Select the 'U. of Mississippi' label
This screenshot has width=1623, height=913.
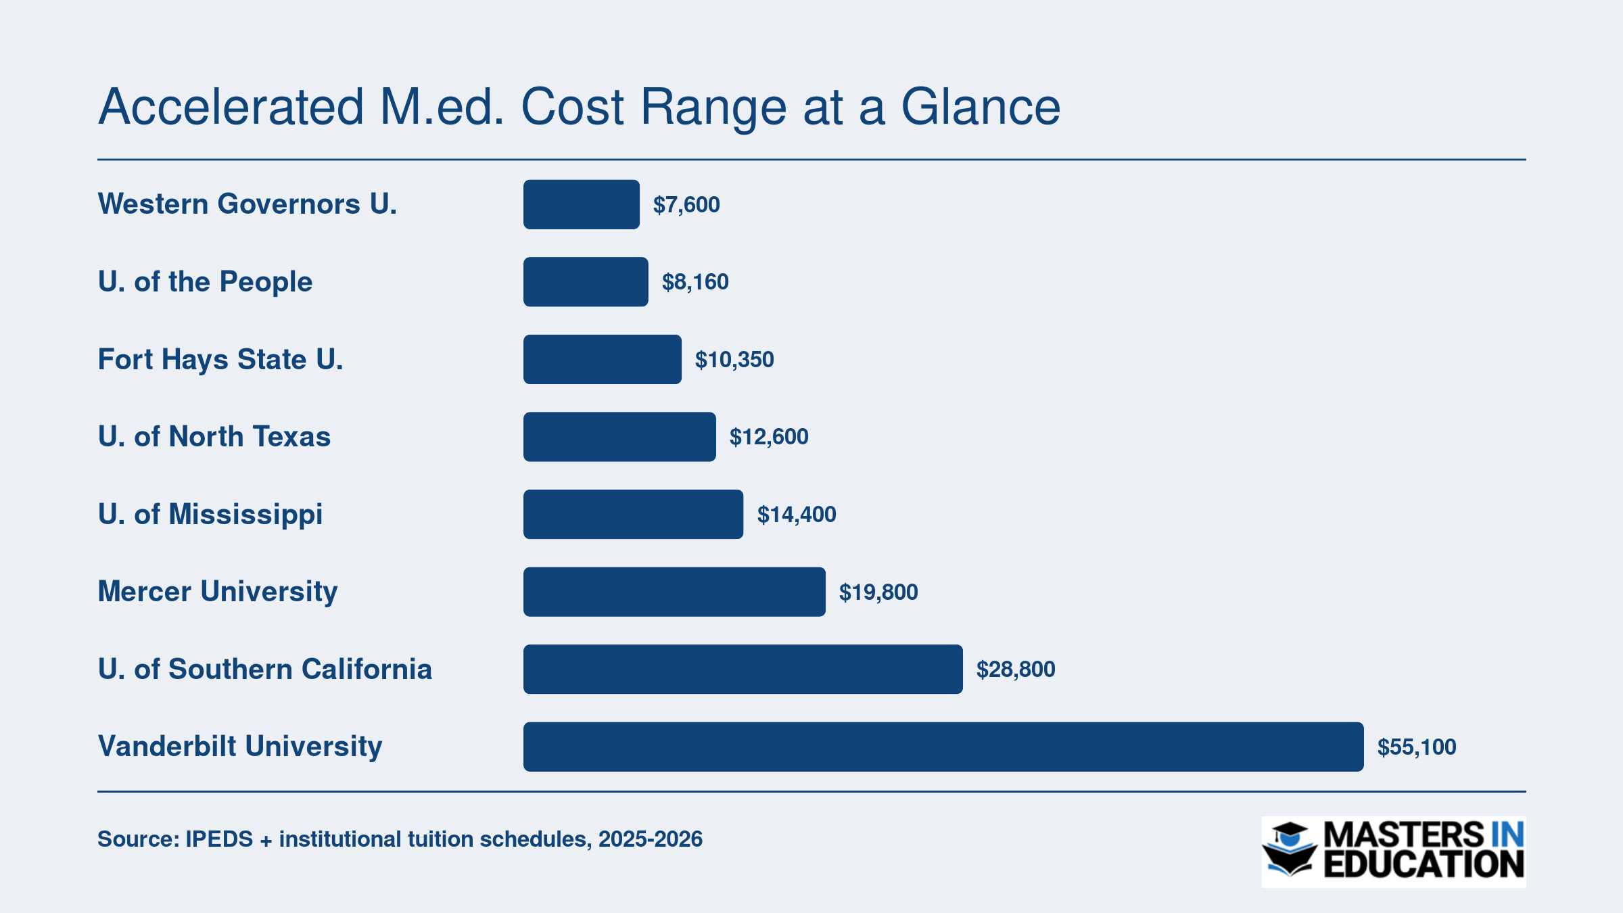click(x=210, y=515)
